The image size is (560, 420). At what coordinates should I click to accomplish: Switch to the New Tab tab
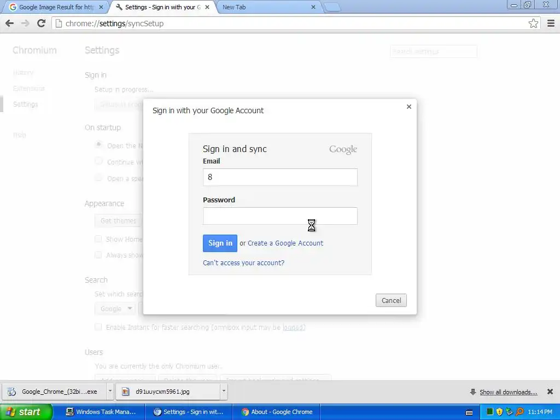269,7
